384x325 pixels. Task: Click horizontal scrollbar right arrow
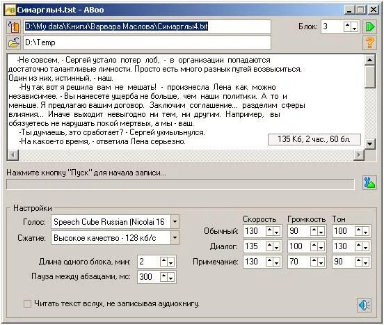click(x=359, y=154)
